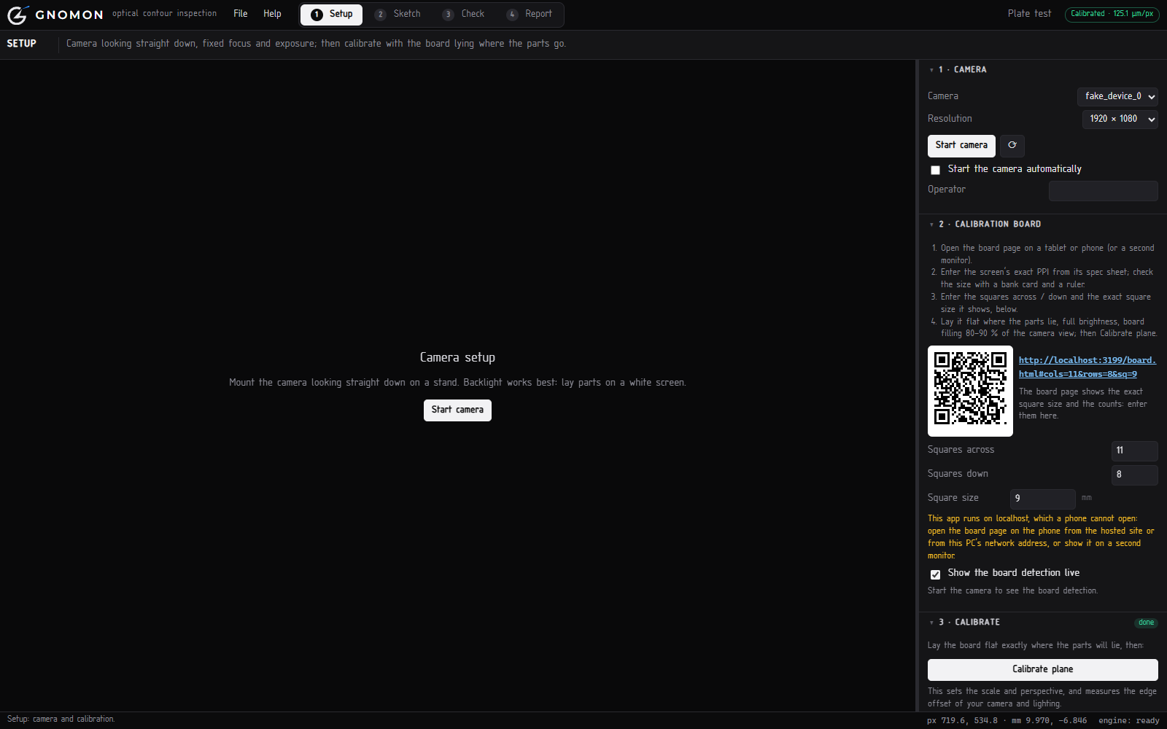Select step 3 Check circle icon
Viewport: 1167px width, 729px height.
click(449, 15)
